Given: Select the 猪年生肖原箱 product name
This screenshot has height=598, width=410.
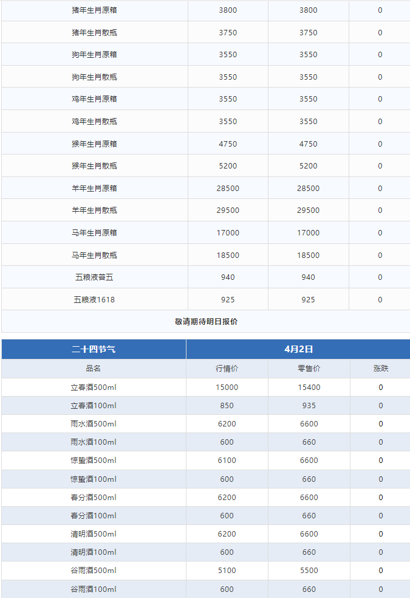Looking at the screenshot, I should [x=94, y=10].
